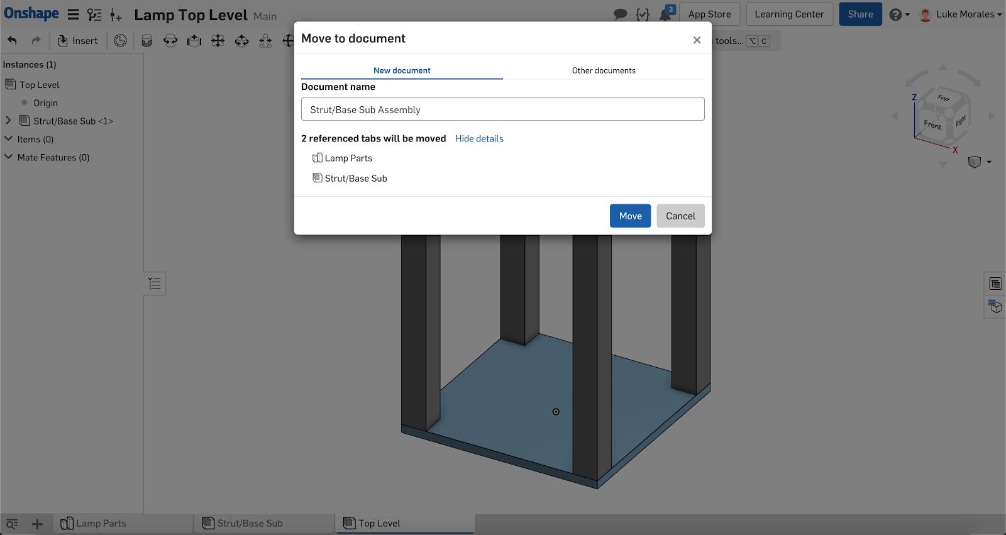1006x535 pixels.
Task: Open notifications bell icon
Action: 665,14
